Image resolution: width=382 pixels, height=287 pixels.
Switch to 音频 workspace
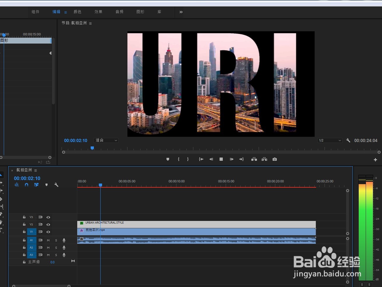119,12
